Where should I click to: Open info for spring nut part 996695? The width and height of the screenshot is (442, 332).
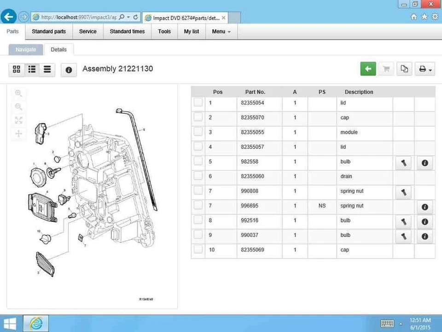425,207
